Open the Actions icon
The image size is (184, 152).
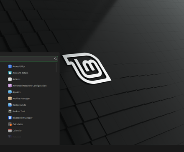10,79
